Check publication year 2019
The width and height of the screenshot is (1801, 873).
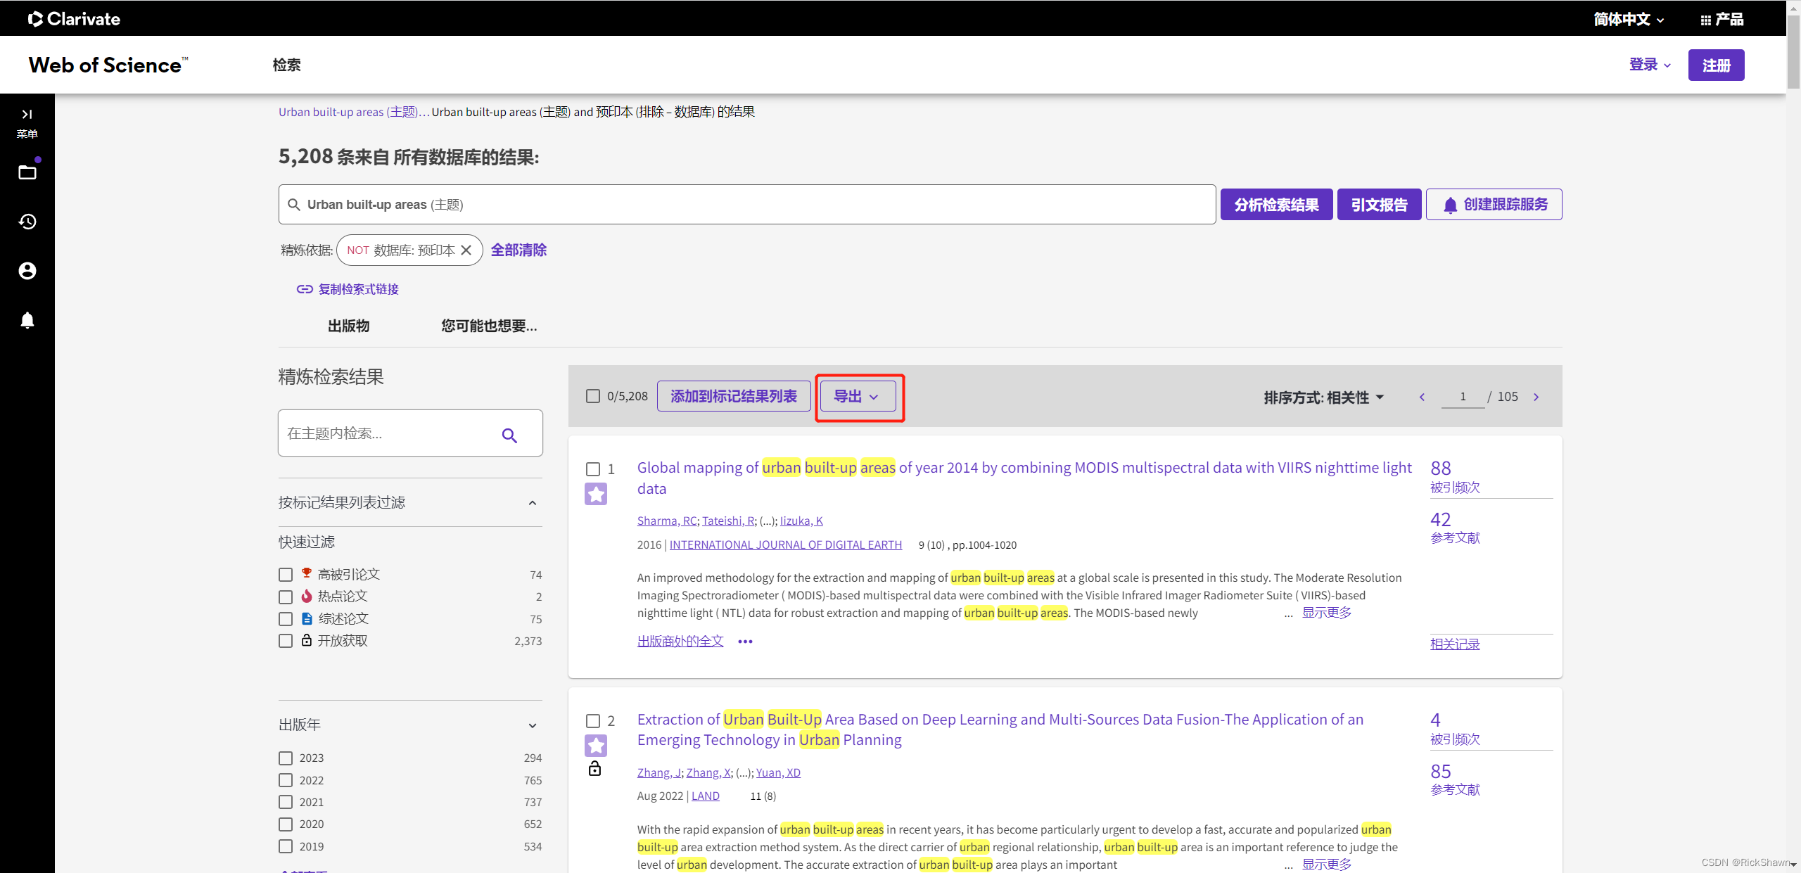286,846
